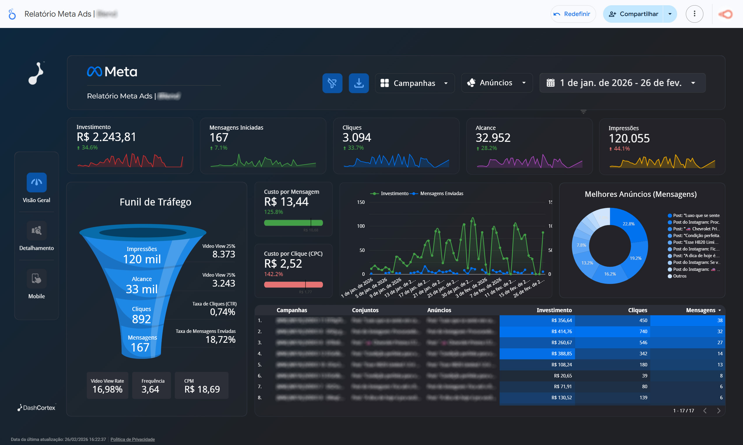Open the date range picker dropdown
This screenshot has height=445, width=743.
coord(622,83)
